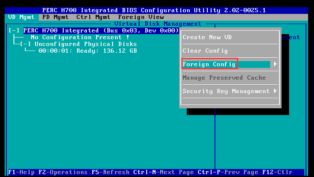Expand the Foreign Config submenu arrow

[275, 64]
